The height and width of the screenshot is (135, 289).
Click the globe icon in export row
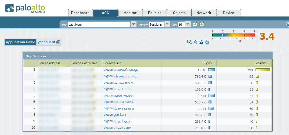pos(201,42)
